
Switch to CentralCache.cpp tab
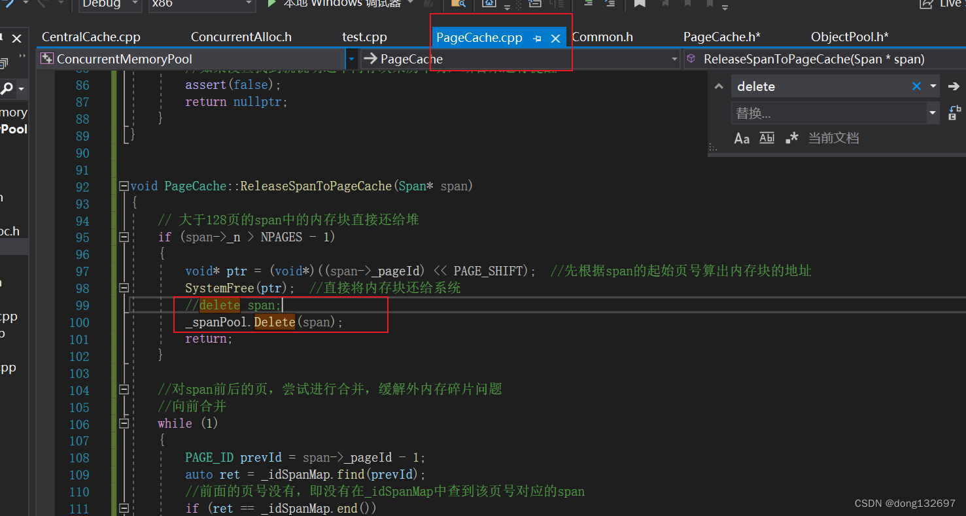click(91, 37)
